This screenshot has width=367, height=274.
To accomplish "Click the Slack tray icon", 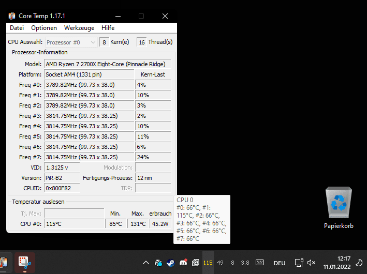I will point(158,263).
